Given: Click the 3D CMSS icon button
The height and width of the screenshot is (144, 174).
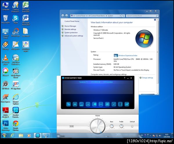Looking at the screenshot, I should click(x=88, y=104).
